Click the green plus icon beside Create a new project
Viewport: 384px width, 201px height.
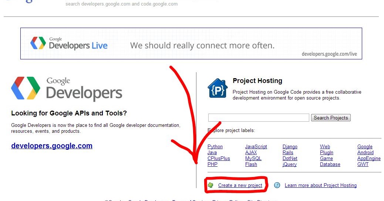point(210,185)
